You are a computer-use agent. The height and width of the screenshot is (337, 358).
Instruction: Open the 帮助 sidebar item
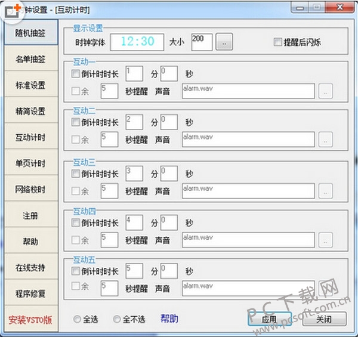(31, 241)
